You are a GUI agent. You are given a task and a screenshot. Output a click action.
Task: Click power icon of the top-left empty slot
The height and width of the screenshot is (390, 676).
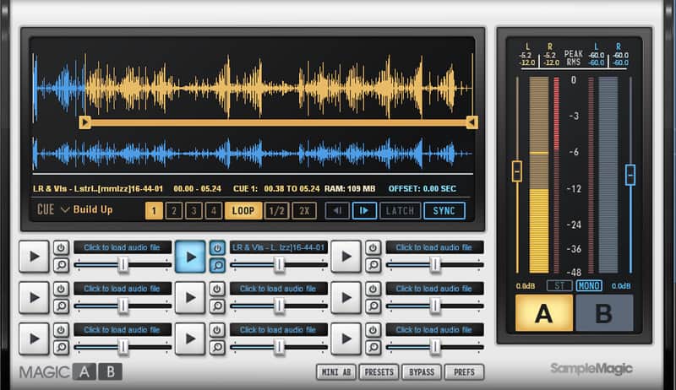[61, 248]
